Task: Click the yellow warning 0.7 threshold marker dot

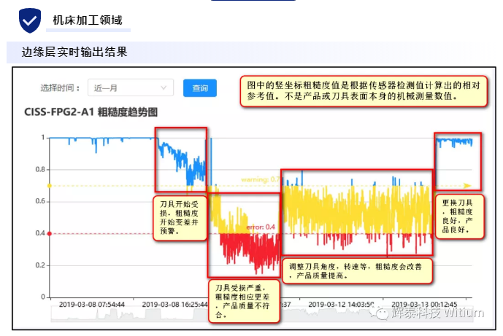Action: pos(49,186)
